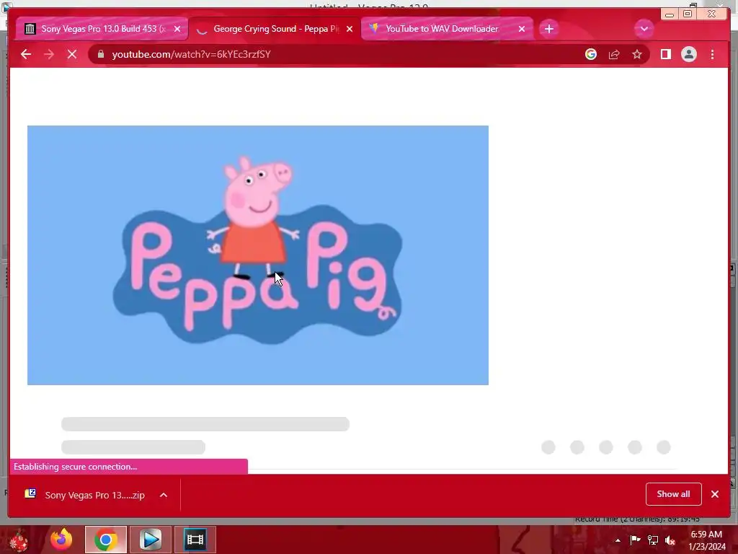The height and width of the screenshot is (554, 738).
Task: Select the George Crying Sound tab
Action: [x=275, y=29]
